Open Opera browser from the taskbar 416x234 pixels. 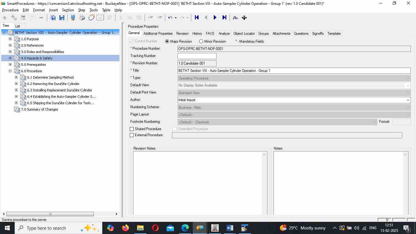coord(155,228)
